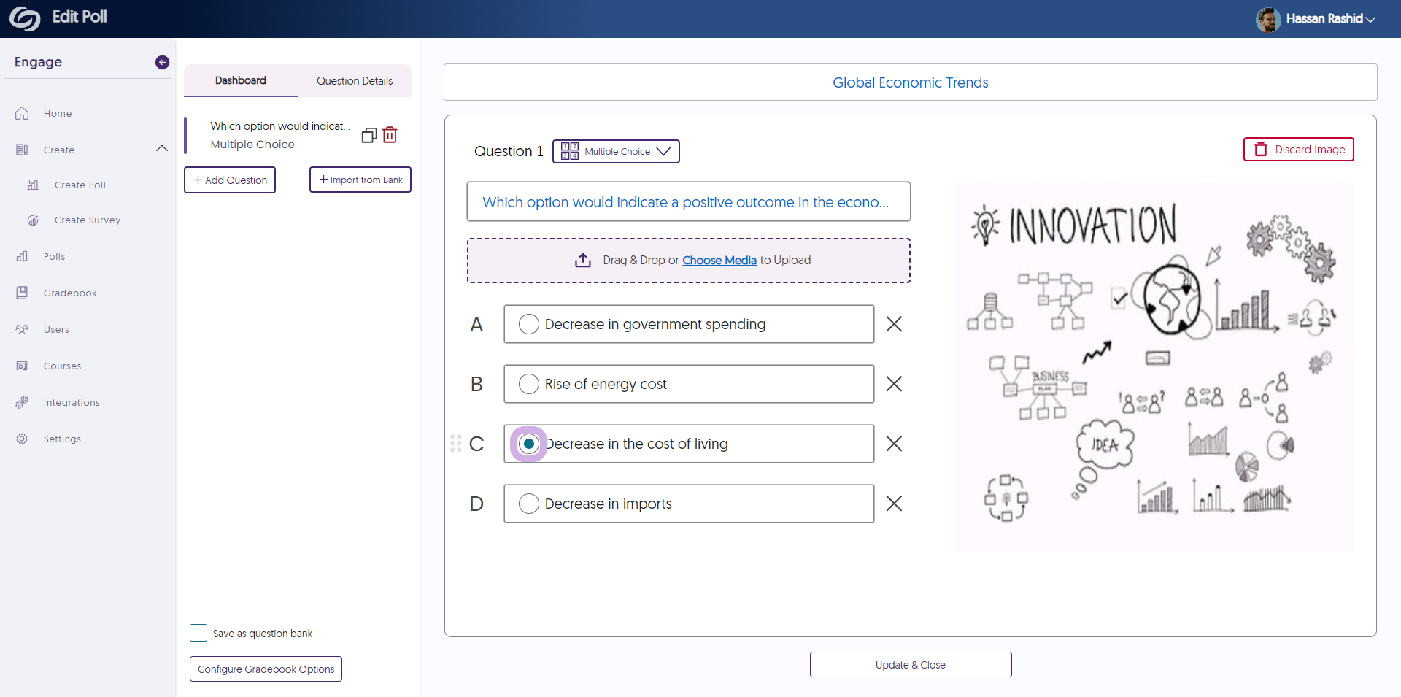Switch to the Question Details tab
1401x697 pixels.
pyautogui.click(x=355, y=81)
